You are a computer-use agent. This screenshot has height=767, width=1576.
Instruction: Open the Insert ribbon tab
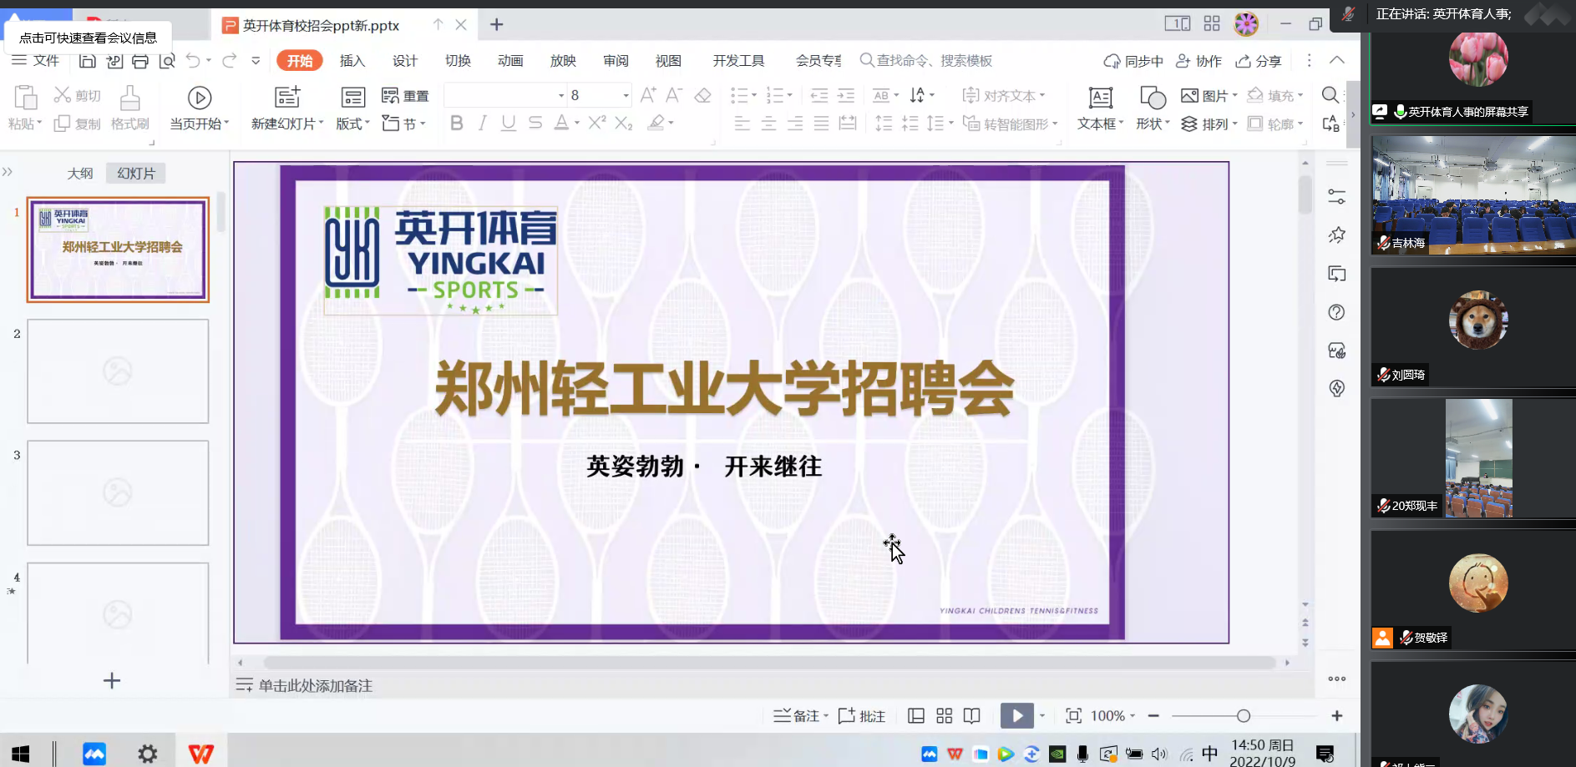pyautogui.click(x=352, y=61)
